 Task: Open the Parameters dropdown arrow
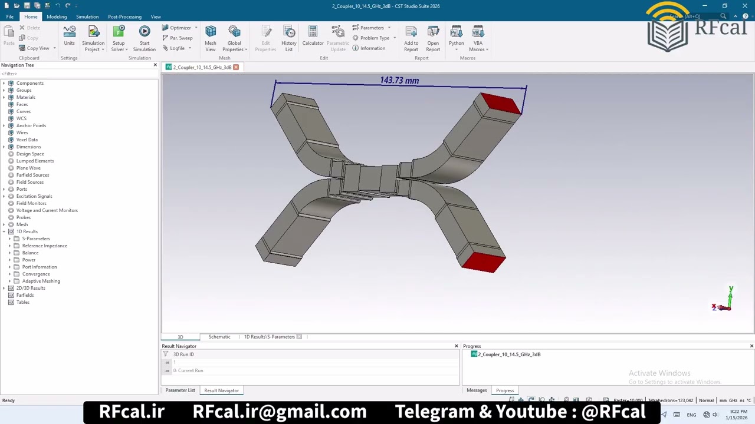pos(389,28)
